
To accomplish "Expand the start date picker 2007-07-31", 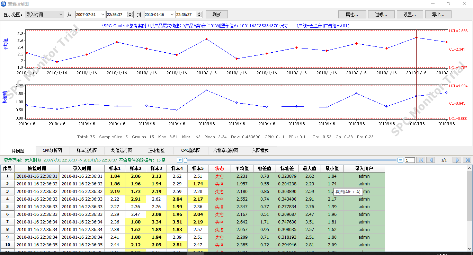I will (102, 15).
